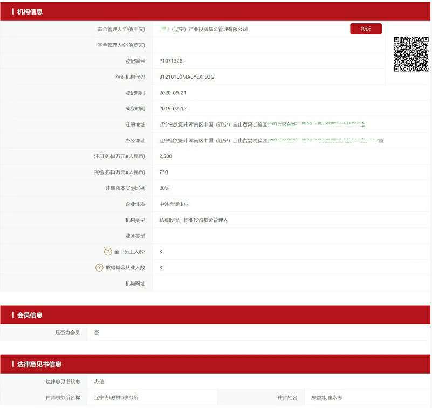Click the 登记编号 label
The image size is (432, 408).
tap(135, 61)
